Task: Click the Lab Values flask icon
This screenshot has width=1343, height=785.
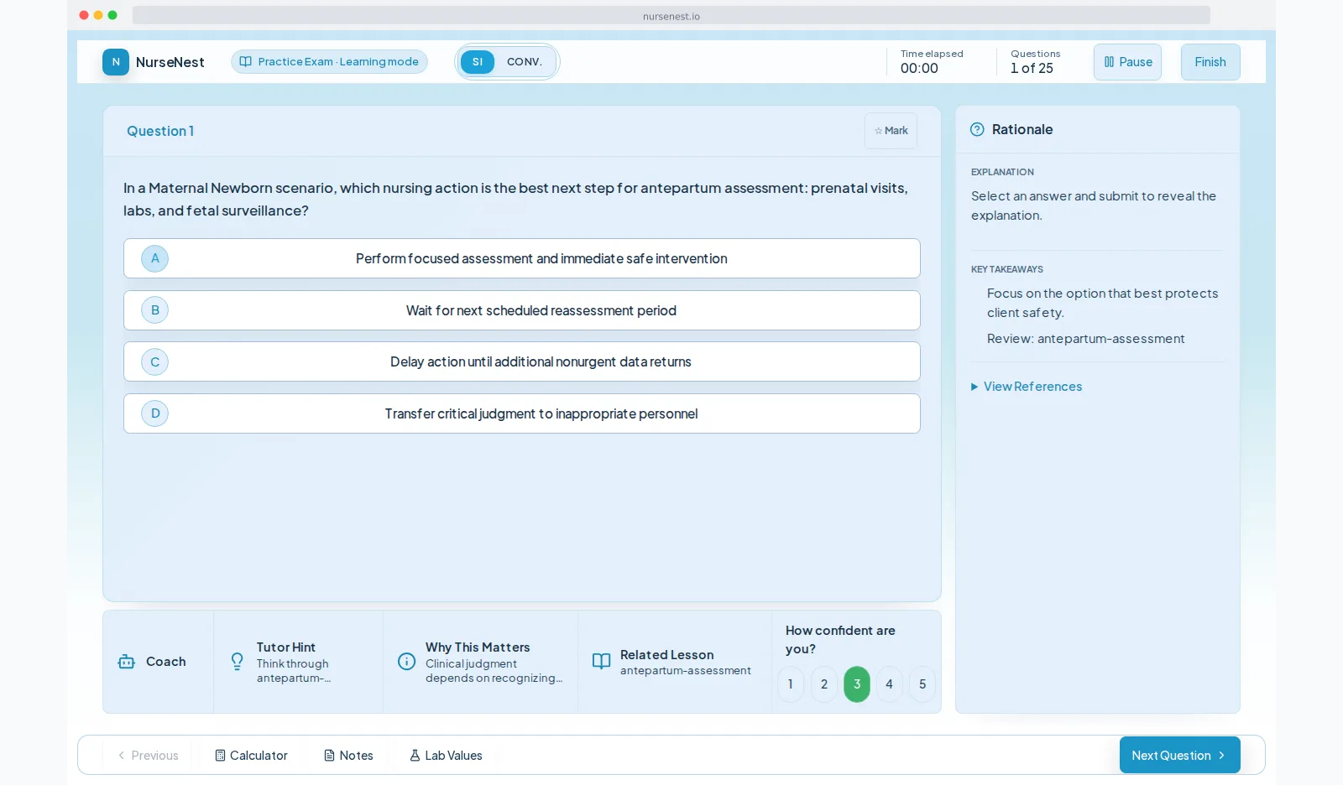Action: [415, 756]
